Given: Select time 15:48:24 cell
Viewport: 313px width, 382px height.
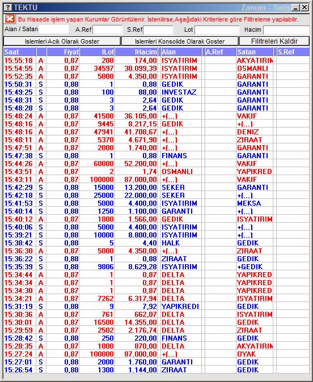Looking at the screenshot, I should pos(18,116).
